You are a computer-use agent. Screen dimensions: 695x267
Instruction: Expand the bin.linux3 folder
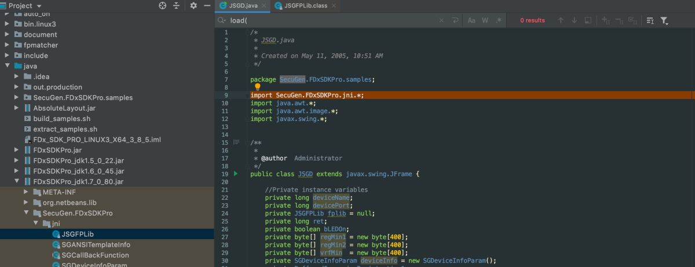[x=7, y=24]
